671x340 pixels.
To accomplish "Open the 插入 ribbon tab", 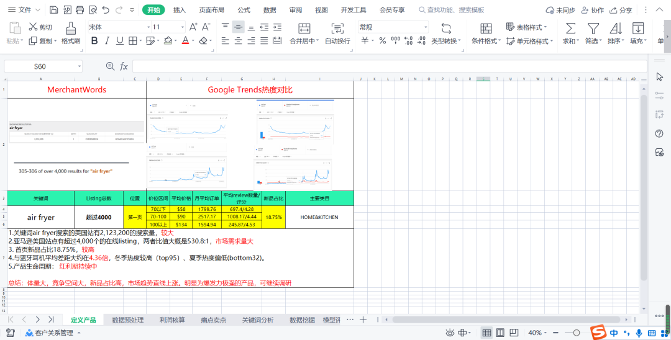I will [180, 10].
